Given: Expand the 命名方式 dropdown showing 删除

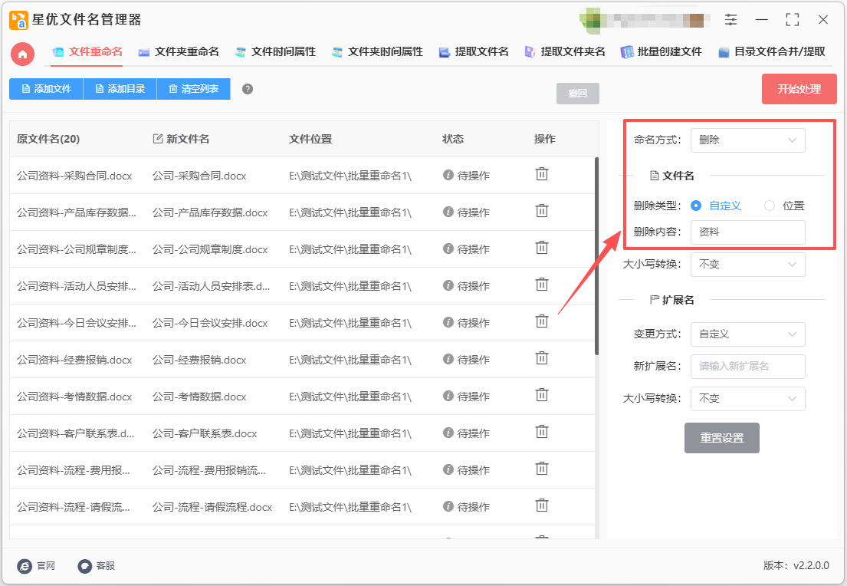Looking at the screenshot, I should pyautogui.click(x=747, y=140).
